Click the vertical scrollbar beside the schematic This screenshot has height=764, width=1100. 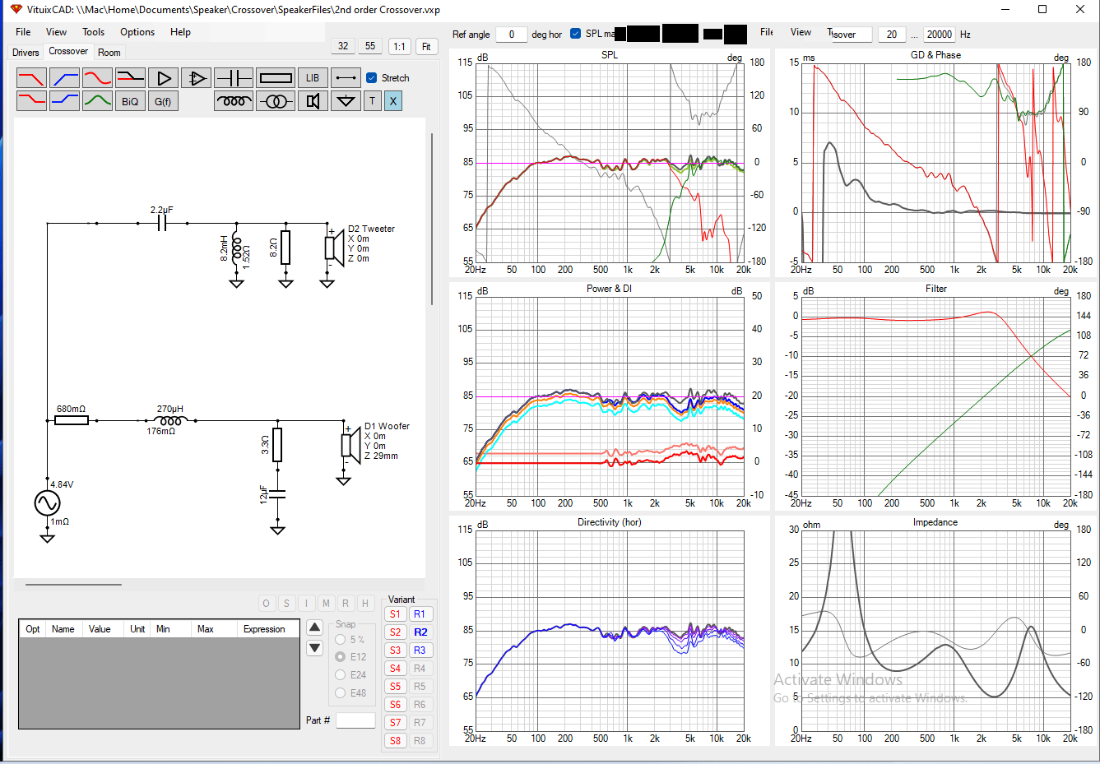432,219
